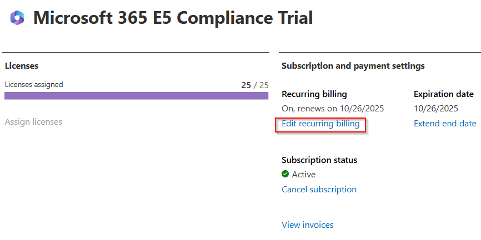Select Cancel subscription link
Image resolution: width=481 pixels, height=240 pixels.
pyautogui.click(x=319, y=189)
